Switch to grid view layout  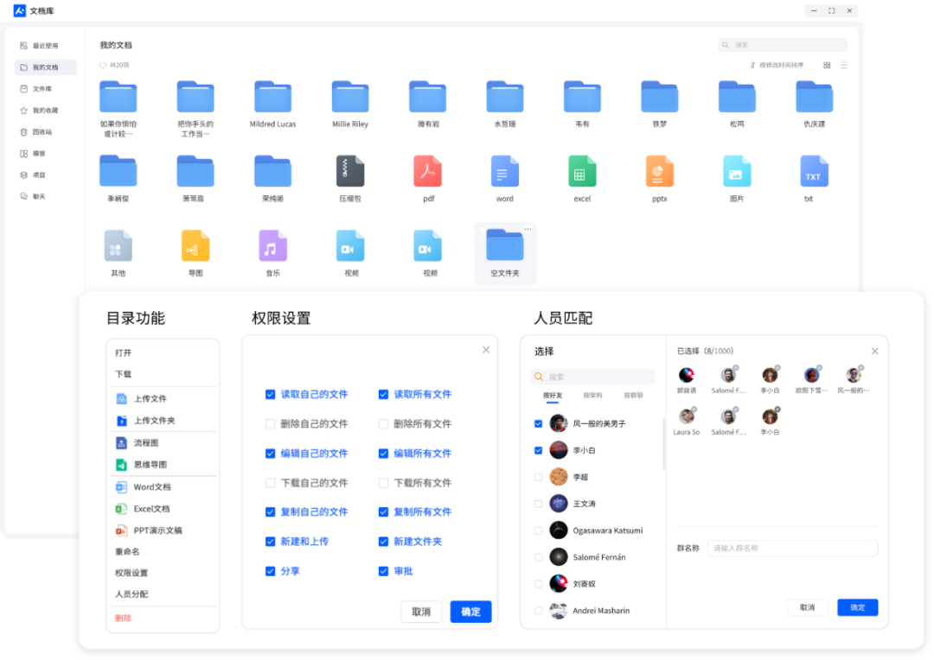click(828, 65)
